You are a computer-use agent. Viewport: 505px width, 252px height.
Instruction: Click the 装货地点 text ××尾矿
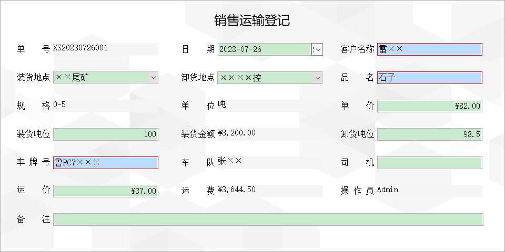[x=73, y=78]
